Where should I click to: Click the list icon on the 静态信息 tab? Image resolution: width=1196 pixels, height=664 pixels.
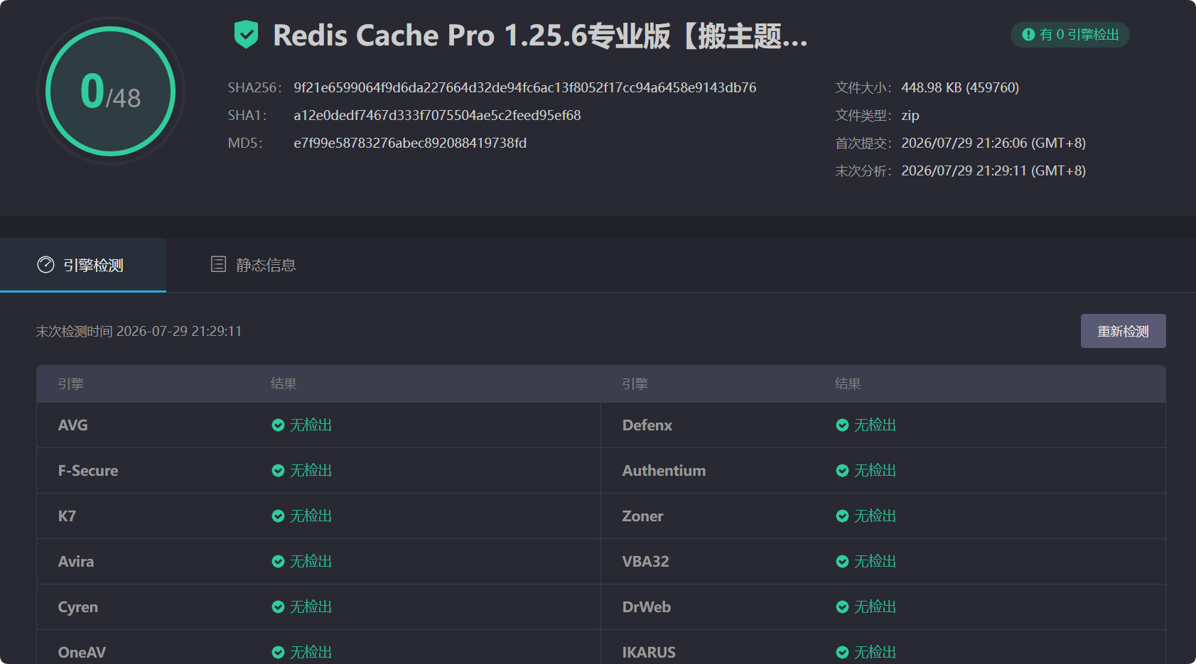(218, 264)
